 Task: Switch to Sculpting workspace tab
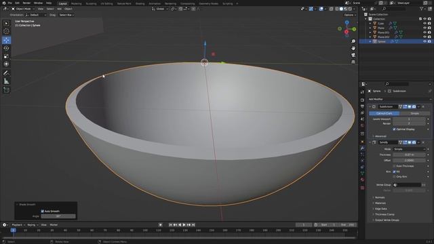click(91, 3)
